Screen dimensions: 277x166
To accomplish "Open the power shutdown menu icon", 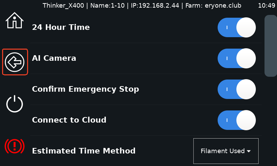I will click(x=15, y=104).
